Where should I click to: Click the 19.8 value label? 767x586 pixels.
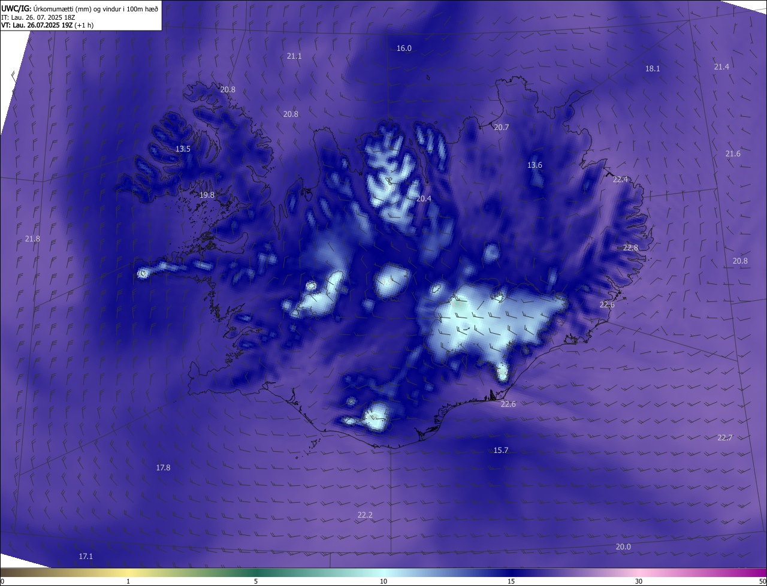[x=207, y=195]
